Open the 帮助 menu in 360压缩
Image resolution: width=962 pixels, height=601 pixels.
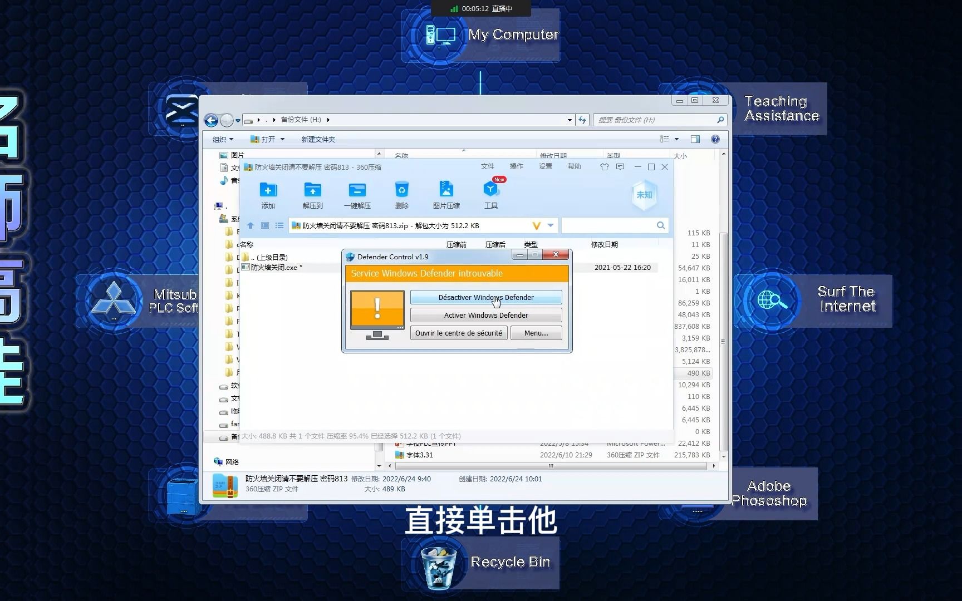click(x=575, y=166)
